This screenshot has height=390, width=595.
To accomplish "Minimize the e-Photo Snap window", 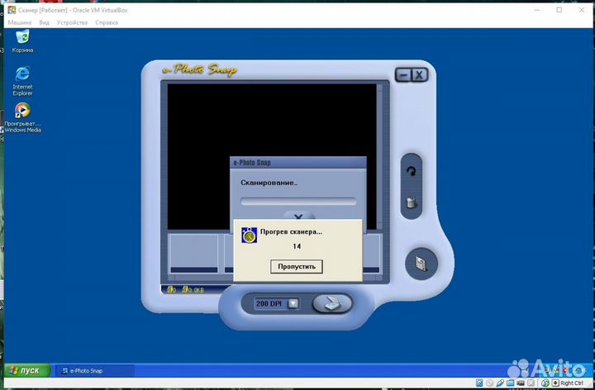I will point(403,75).
